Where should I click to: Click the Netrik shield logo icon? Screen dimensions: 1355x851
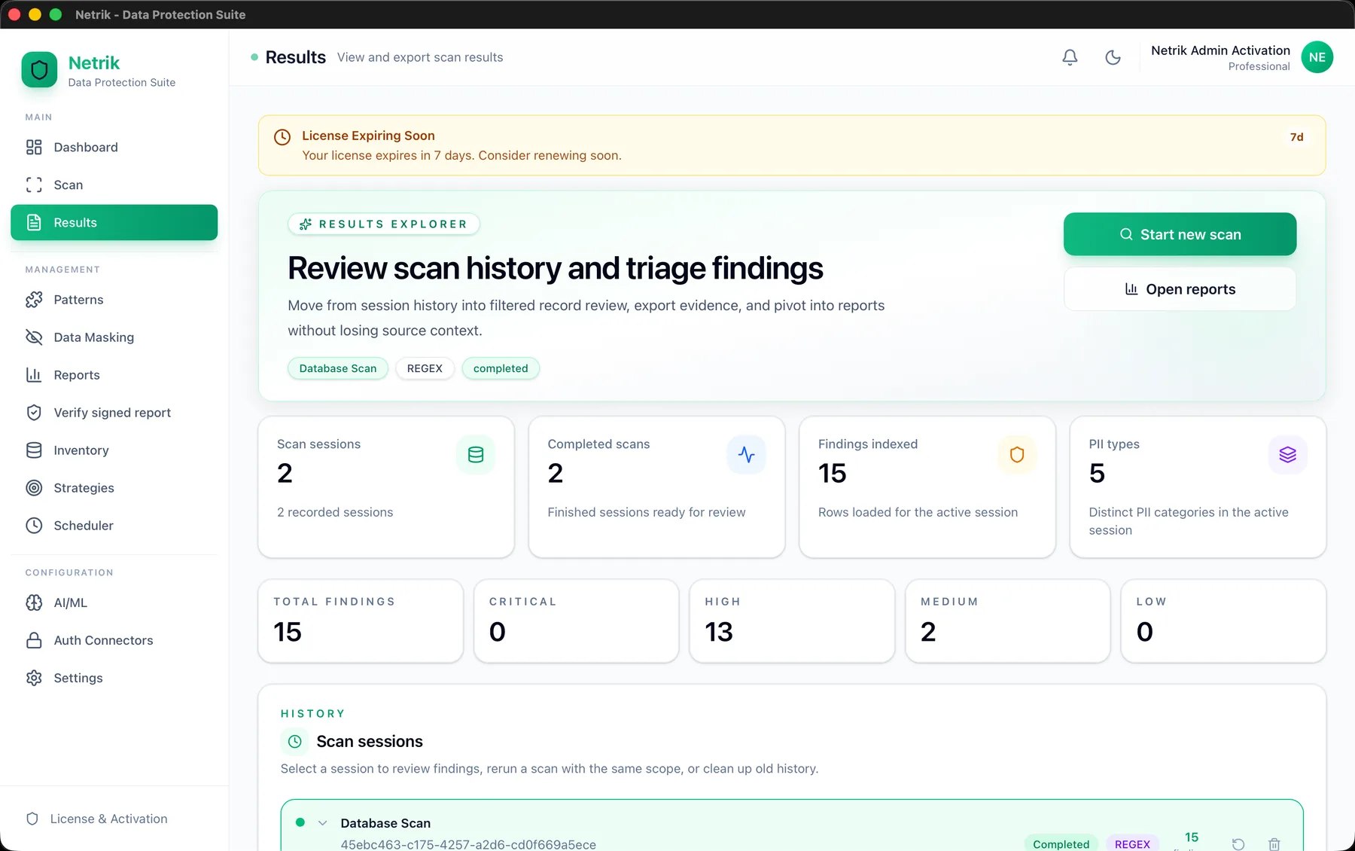pos(39,70)
